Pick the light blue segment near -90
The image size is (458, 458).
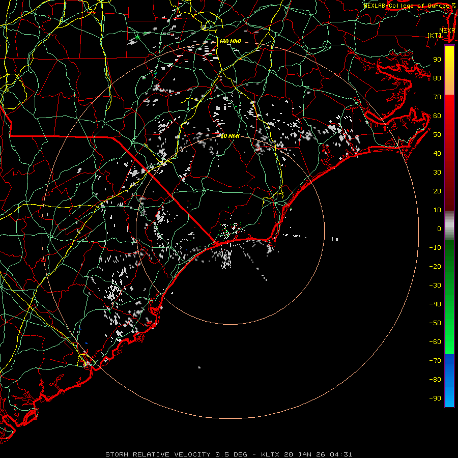449,397
